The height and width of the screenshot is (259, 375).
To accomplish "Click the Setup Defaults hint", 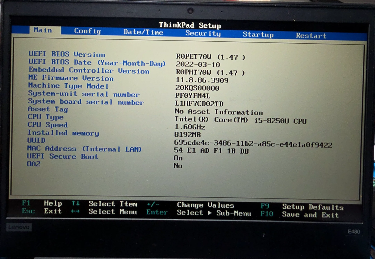I will (313, 207).
